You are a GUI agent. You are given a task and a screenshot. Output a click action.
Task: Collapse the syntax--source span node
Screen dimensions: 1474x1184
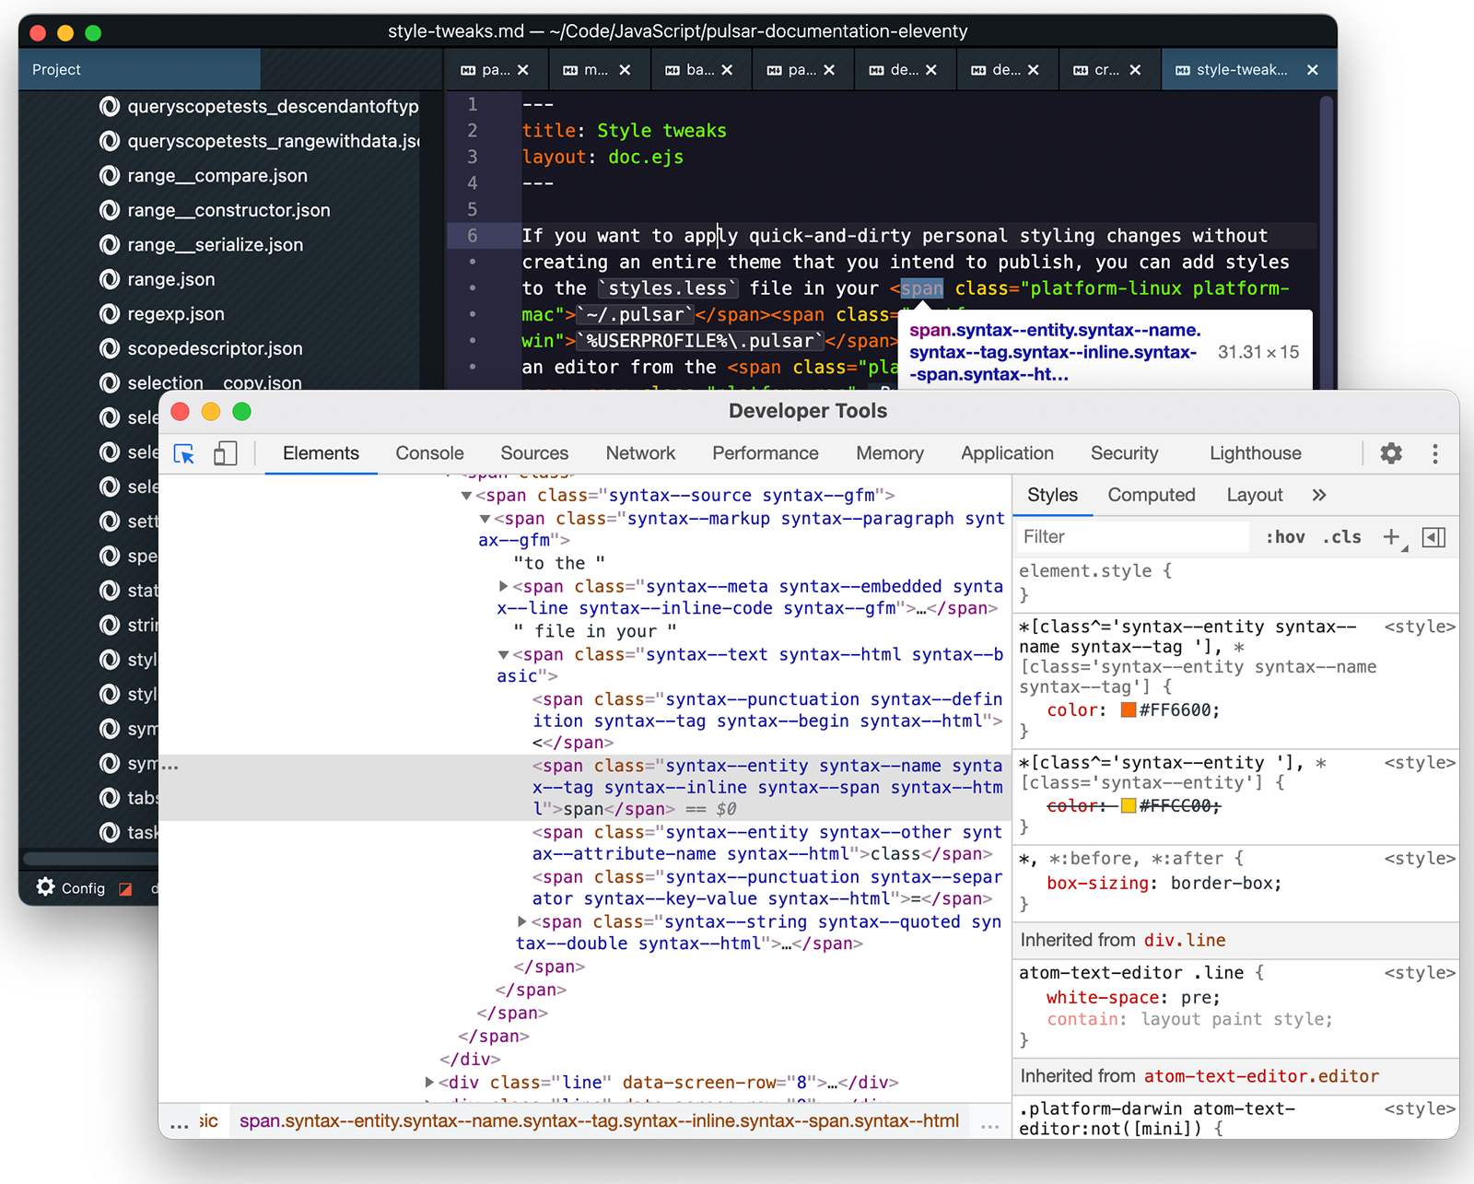point(465,495)
